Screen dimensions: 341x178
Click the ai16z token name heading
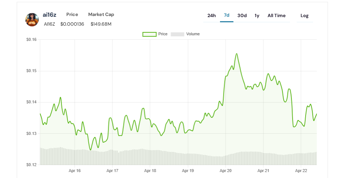pyautogui.click(x=50, y=15)
